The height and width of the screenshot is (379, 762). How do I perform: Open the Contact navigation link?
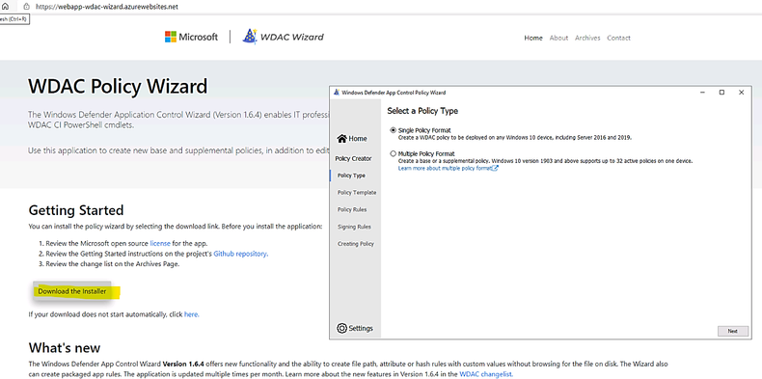[x=618, y=38]
